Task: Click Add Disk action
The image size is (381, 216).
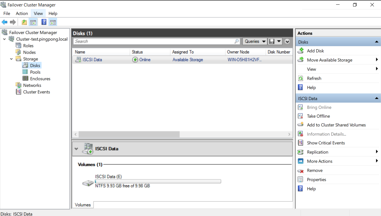Action: pos(315,51)
